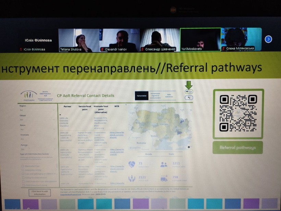Click the muted microphone icon beside Олександр Шевченко
Viewport: 281px width, 211px height.
(x=143, y=49)
